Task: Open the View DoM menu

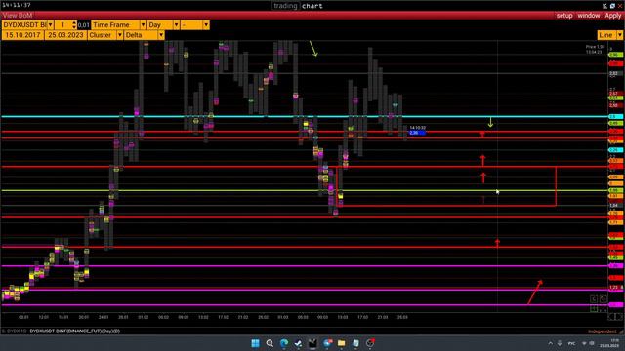Action: click(x=18, y=16)
